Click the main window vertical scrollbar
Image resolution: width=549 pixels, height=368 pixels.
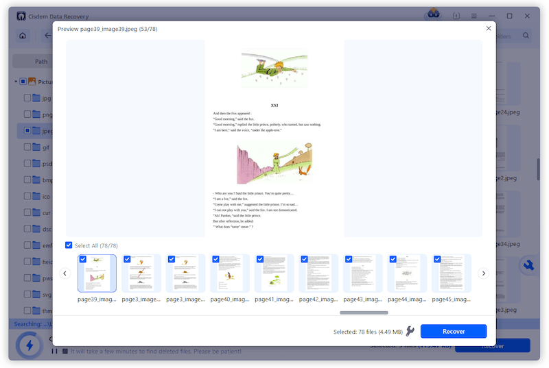point(538,169)
